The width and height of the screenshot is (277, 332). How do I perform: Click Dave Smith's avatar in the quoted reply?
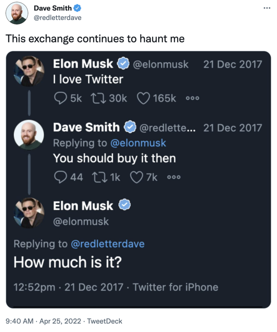click(x=29, y=134)
